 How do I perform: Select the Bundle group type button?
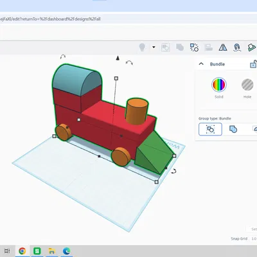[x=210, y=129]
